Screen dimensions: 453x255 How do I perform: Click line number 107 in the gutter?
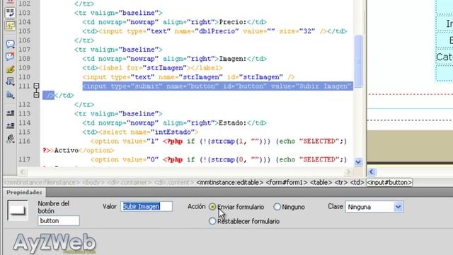(x=25, y=50)
